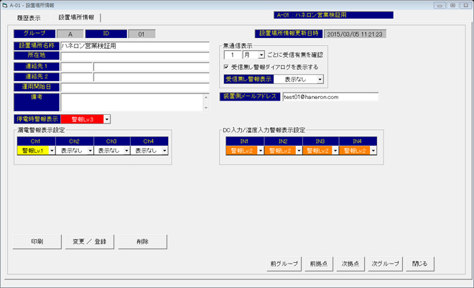Focus the 装置側メールアドレス input field
This screenshot has height=288, width=474.
pos(329,96)
